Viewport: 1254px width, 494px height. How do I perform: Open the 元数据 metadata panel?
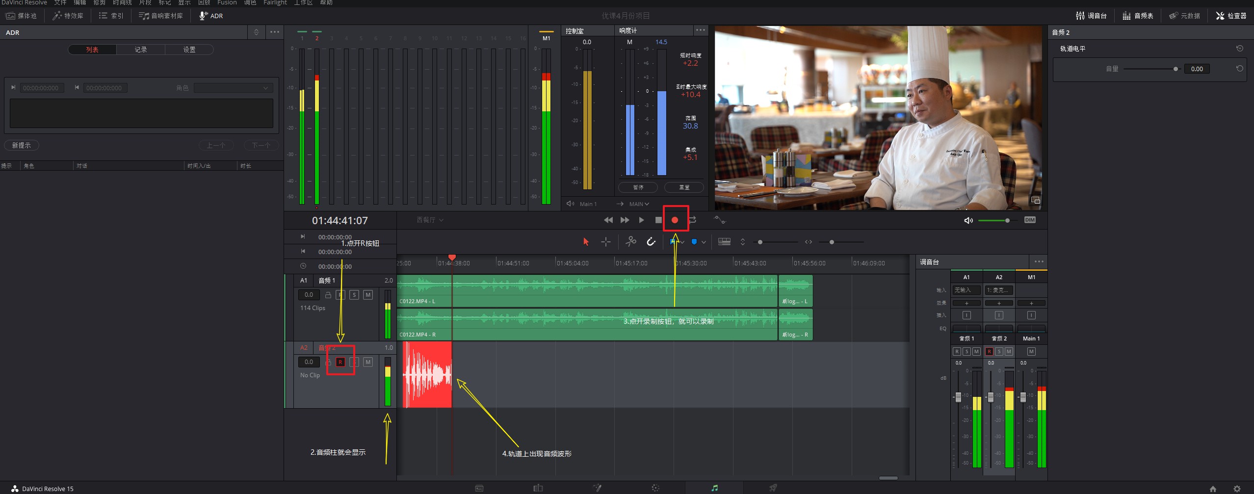1185,16
